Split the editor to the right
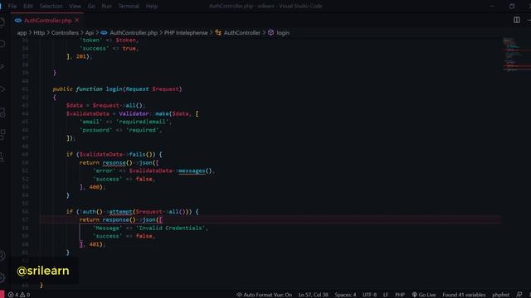This screenshot has height=298, width=531. pos(516,20)
